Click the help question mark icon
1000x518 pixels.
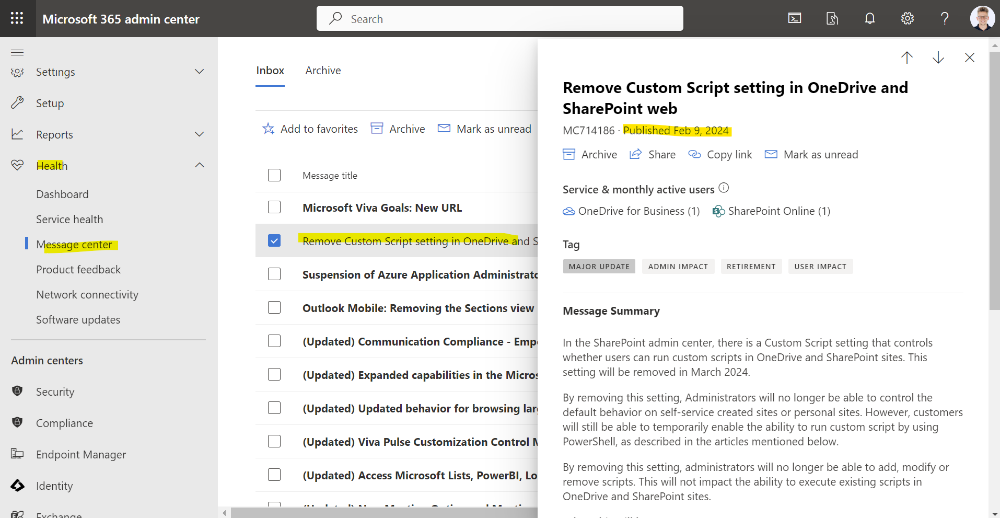[944, 18]
